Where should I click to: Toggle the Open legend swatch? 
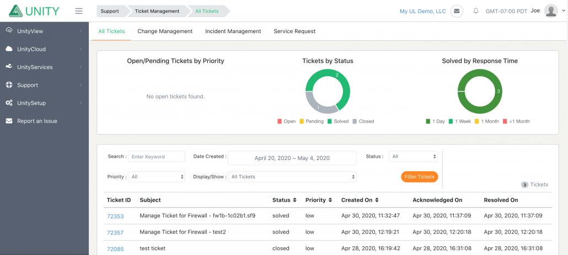pyautogui.click(x=279, y=121)
